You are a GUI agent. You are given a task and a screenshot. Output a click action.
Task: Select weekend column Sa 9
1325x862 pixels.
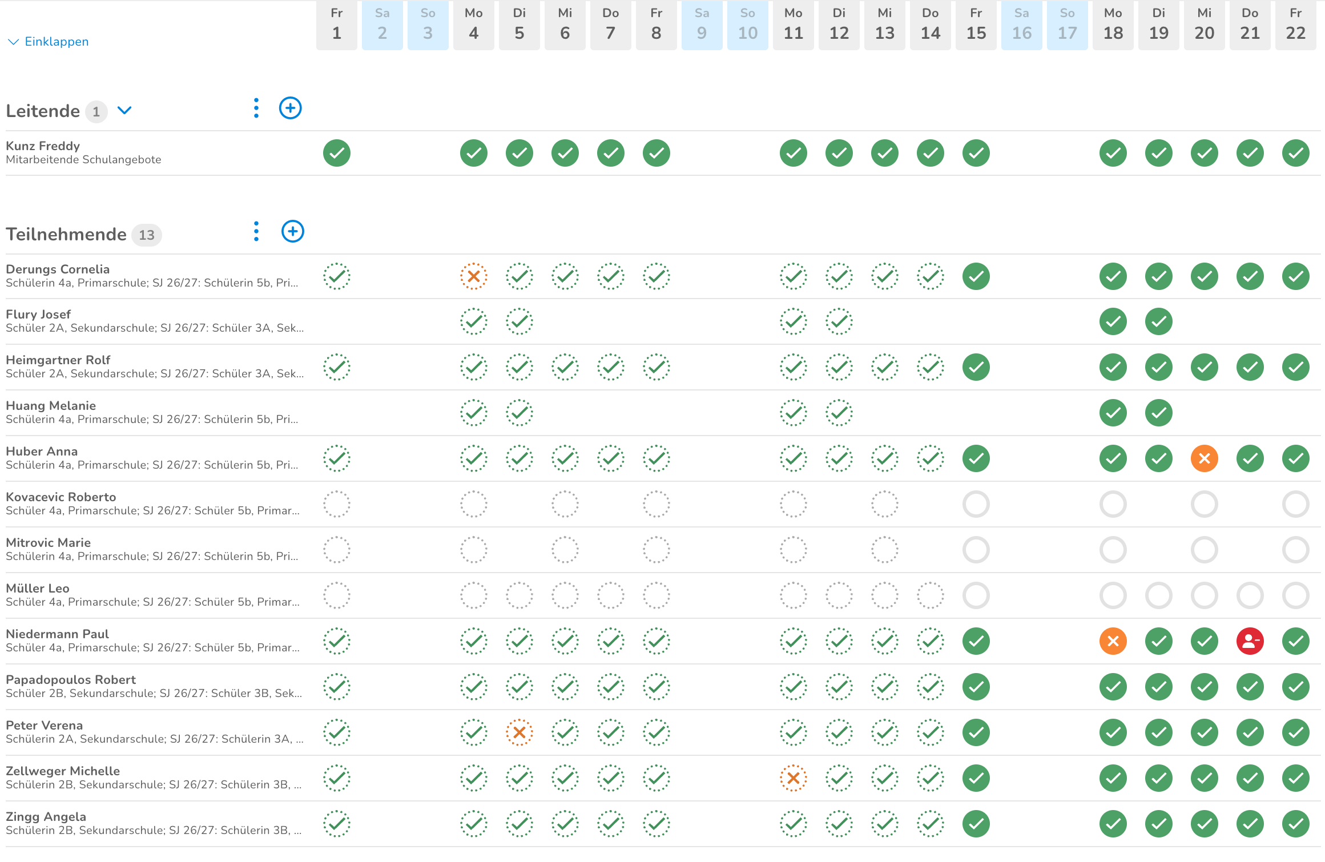point(702,25)
